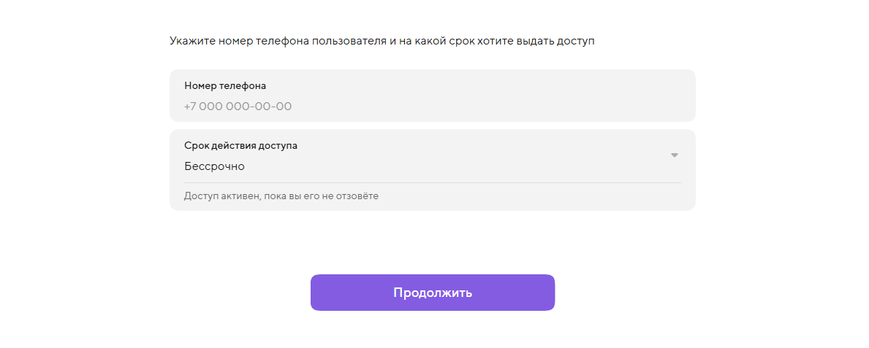Click the dialog's white space right of 'Продолжить'

(x=645, y=293)
